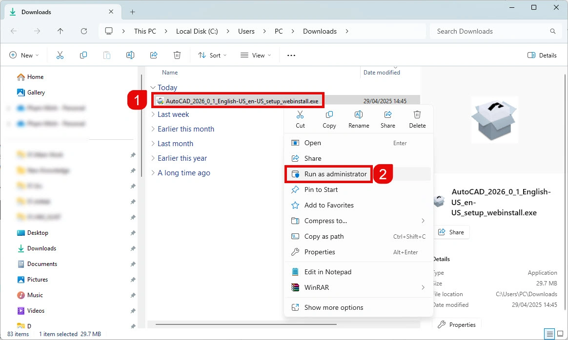Click the Paste icon in the toolbar
568x340 pixels.
107,56
